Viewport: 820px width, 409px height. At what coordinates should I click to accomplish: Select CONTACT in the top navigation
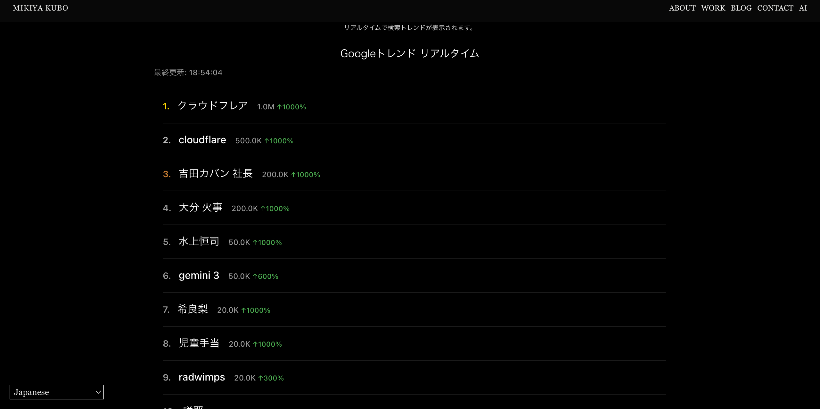pos(775,8)
